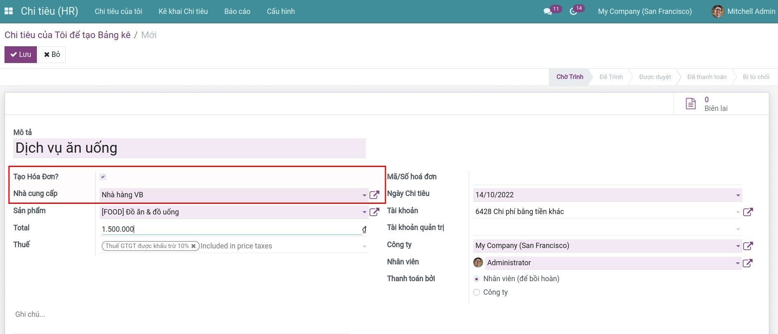778x334 pixels.
Task: Open the conversations chat icon
Action: 548,11
